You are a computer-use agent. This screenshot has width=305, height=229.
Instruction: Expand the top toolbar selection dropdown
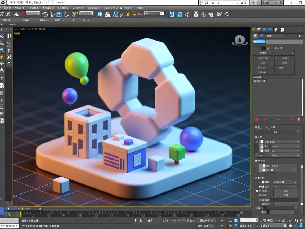154,13
